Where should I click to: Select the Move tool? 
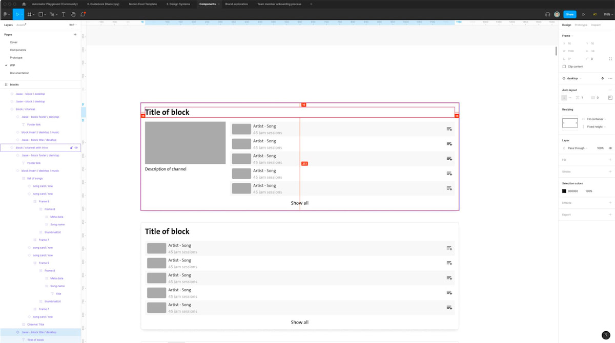click(17, 14)
